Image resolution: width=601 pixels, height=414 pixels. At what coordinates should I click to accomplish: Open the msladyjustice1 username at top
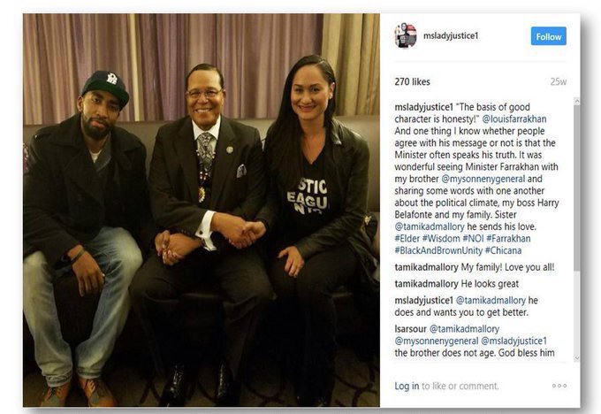click(x=451, y=35)
